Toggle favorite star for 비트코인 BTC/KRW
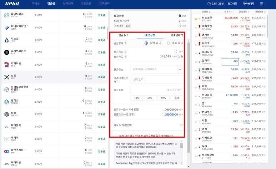This screenshot has height=169, width=276. pos(196,19)
